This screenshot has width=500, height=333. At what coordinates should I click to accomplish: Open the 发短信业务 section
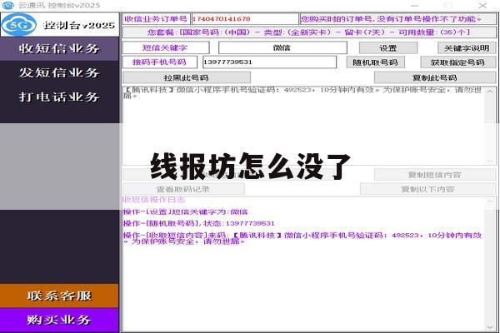[x=59, y=72]
